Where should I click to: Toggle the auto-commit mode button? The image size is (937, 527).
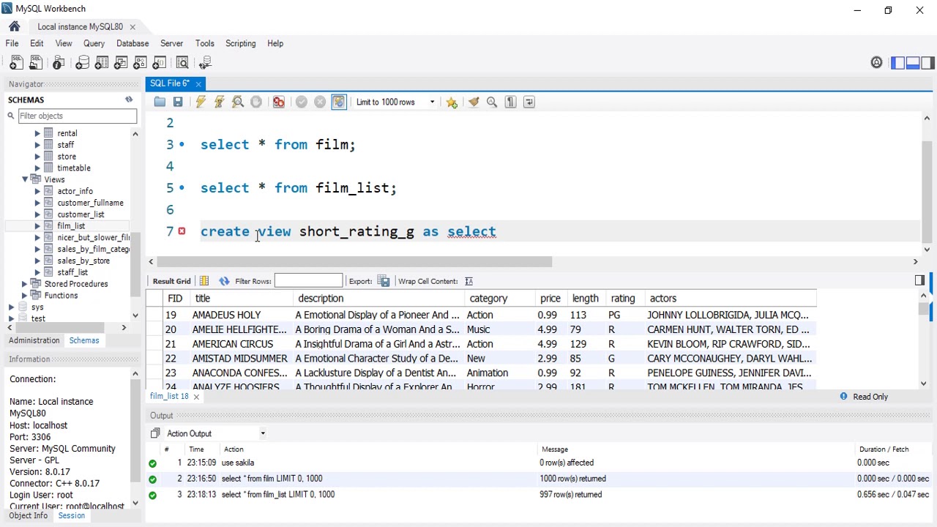pos(338,102)
